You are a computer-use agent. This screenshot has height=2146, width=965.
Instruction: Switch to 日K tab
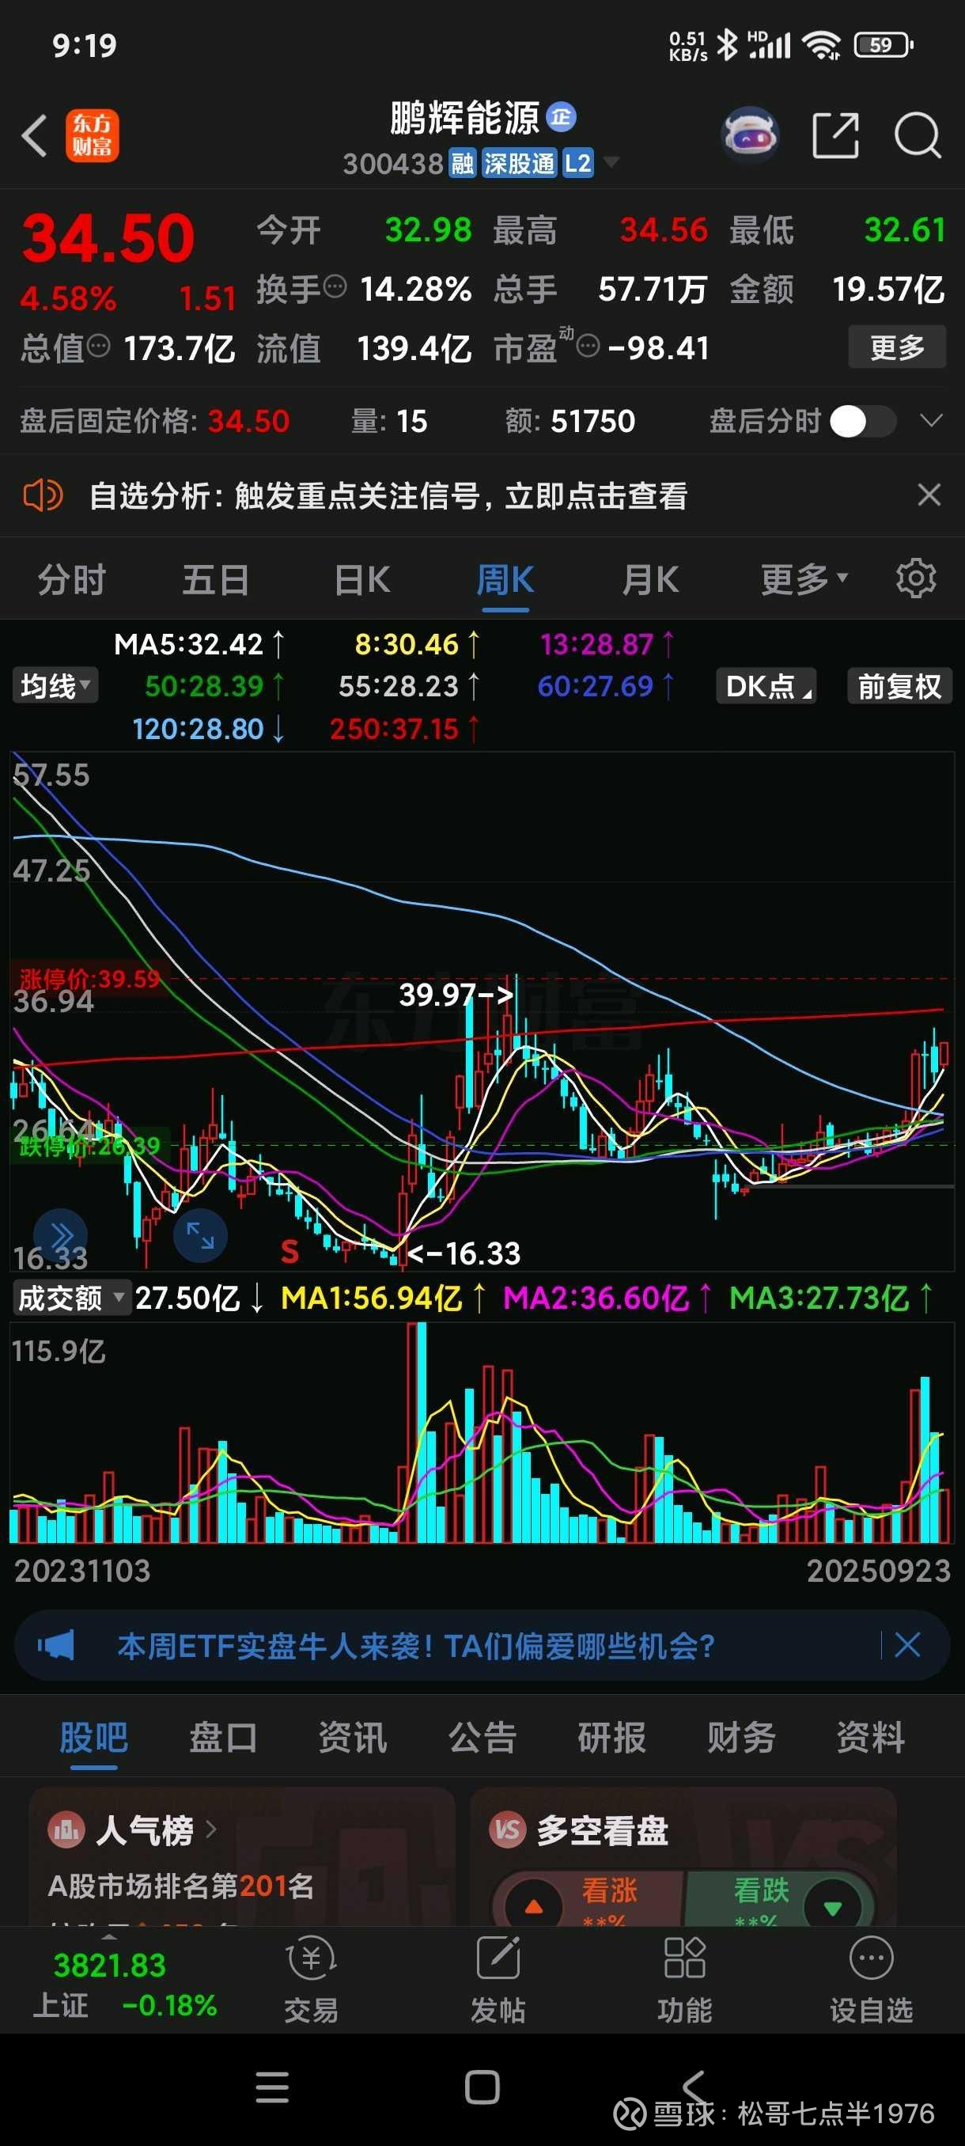pos(362,579)
